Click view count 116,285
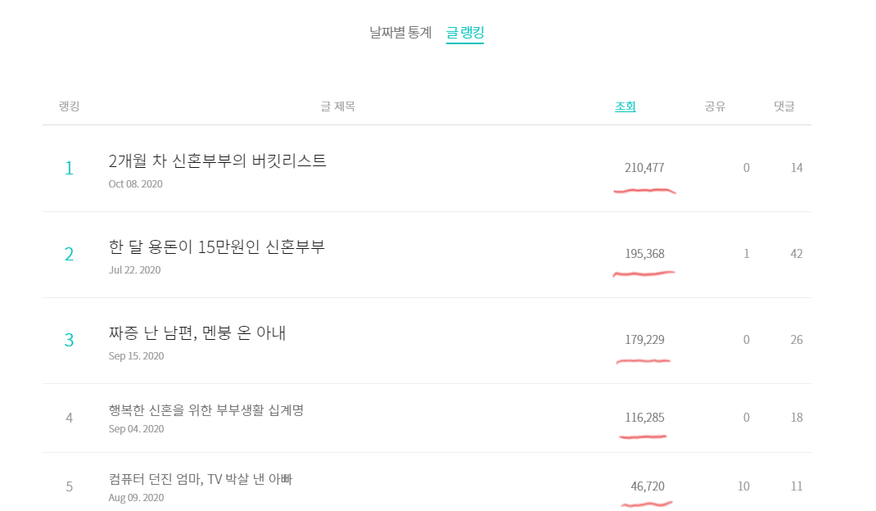The width and height of the screenshot is (876, 511). point(644,418)
